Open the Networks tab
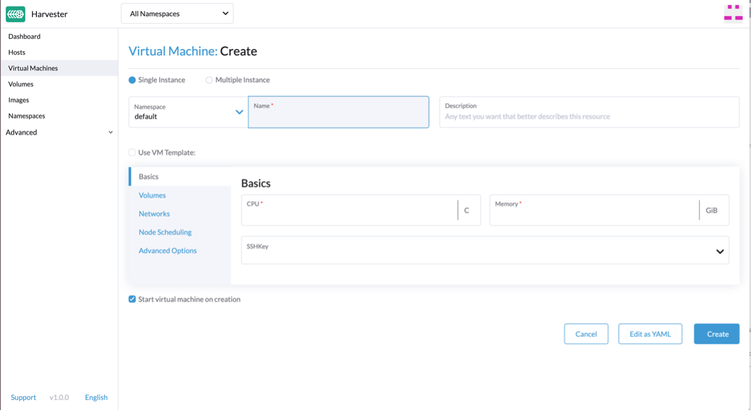The image size is (753, 413). click(154, 214)
